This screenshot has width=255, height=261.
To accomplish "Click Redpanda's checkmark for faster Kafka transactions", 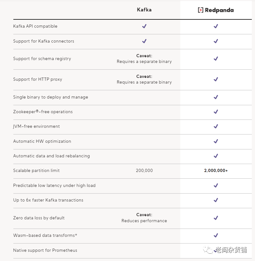I will point(216,200).
